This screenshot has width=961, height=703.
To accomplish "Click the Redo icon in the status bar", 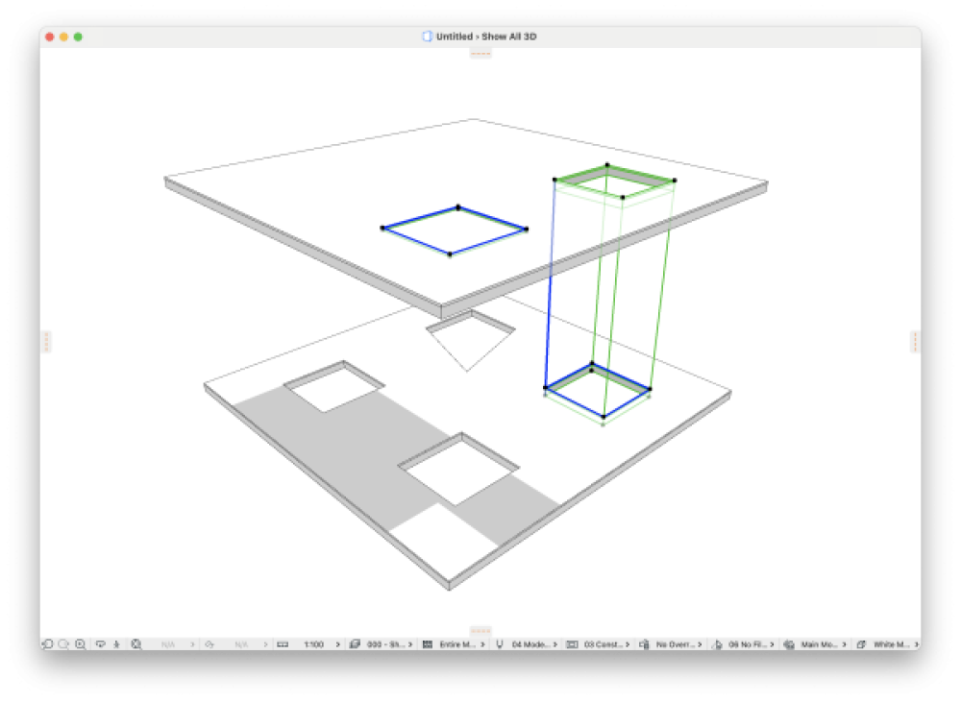I will [62, 644].
